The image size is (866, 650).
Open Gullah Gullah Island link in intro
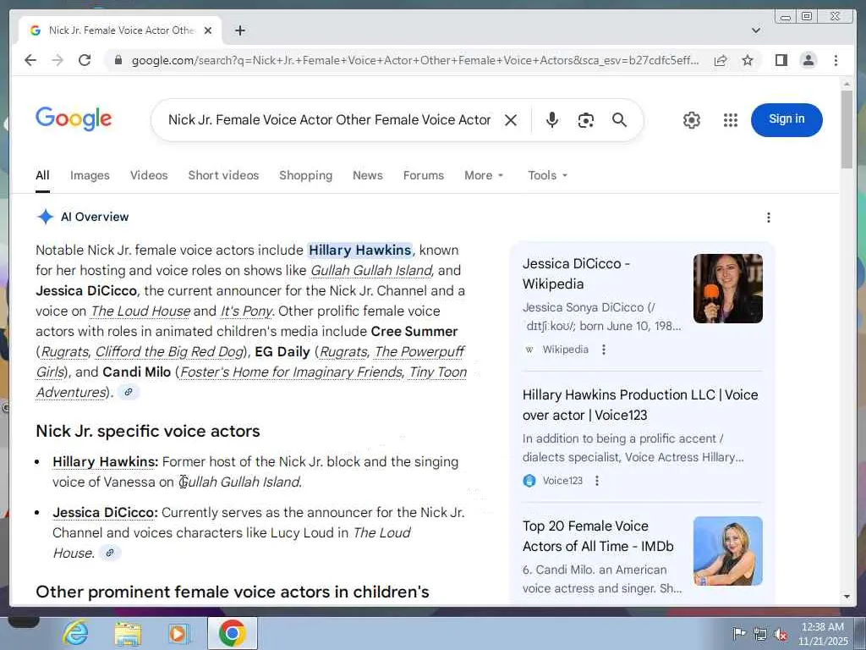point(370,270)
